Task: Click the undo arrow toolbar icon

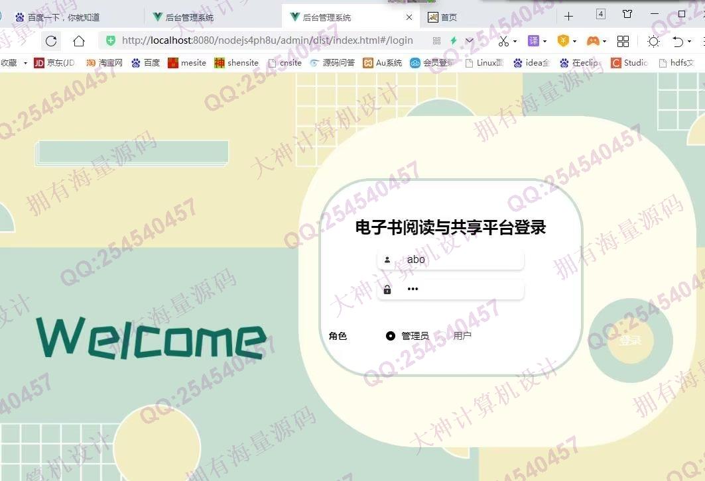Action: coord(678,41)
